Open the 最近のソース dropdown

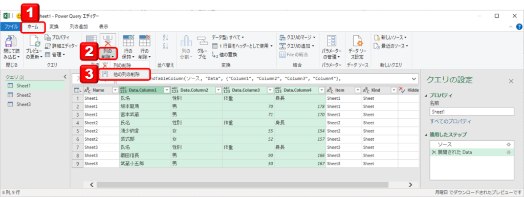point(390,46)
